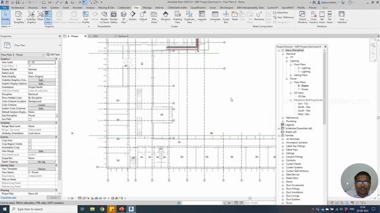
Task: Select the 1 - Power floor plan
Action: point(303,89)
